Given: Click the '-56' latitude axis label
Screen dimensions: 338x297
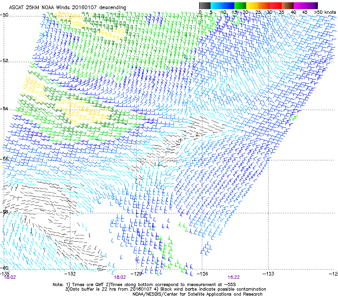Looking at the screenshot, I should 4,159.
